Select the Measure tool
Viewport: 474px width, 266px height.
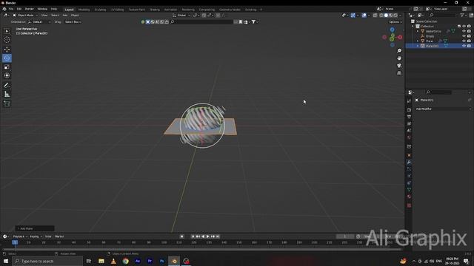[x=7, y=95]
